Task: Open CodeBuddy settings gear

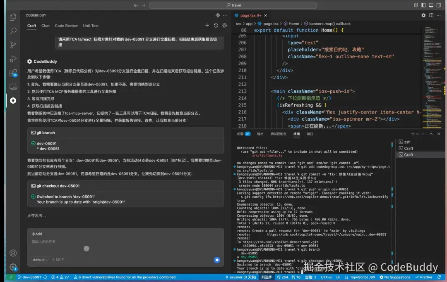Action: [224, 25]
